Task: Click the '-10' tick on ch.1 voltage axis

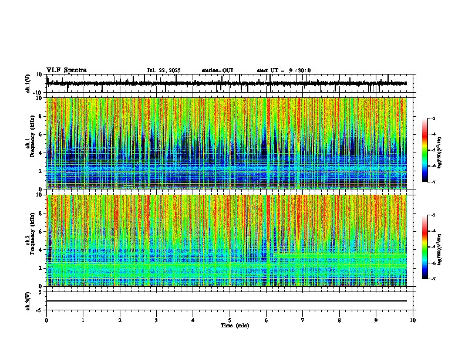Action: click(x=38, y=93)
